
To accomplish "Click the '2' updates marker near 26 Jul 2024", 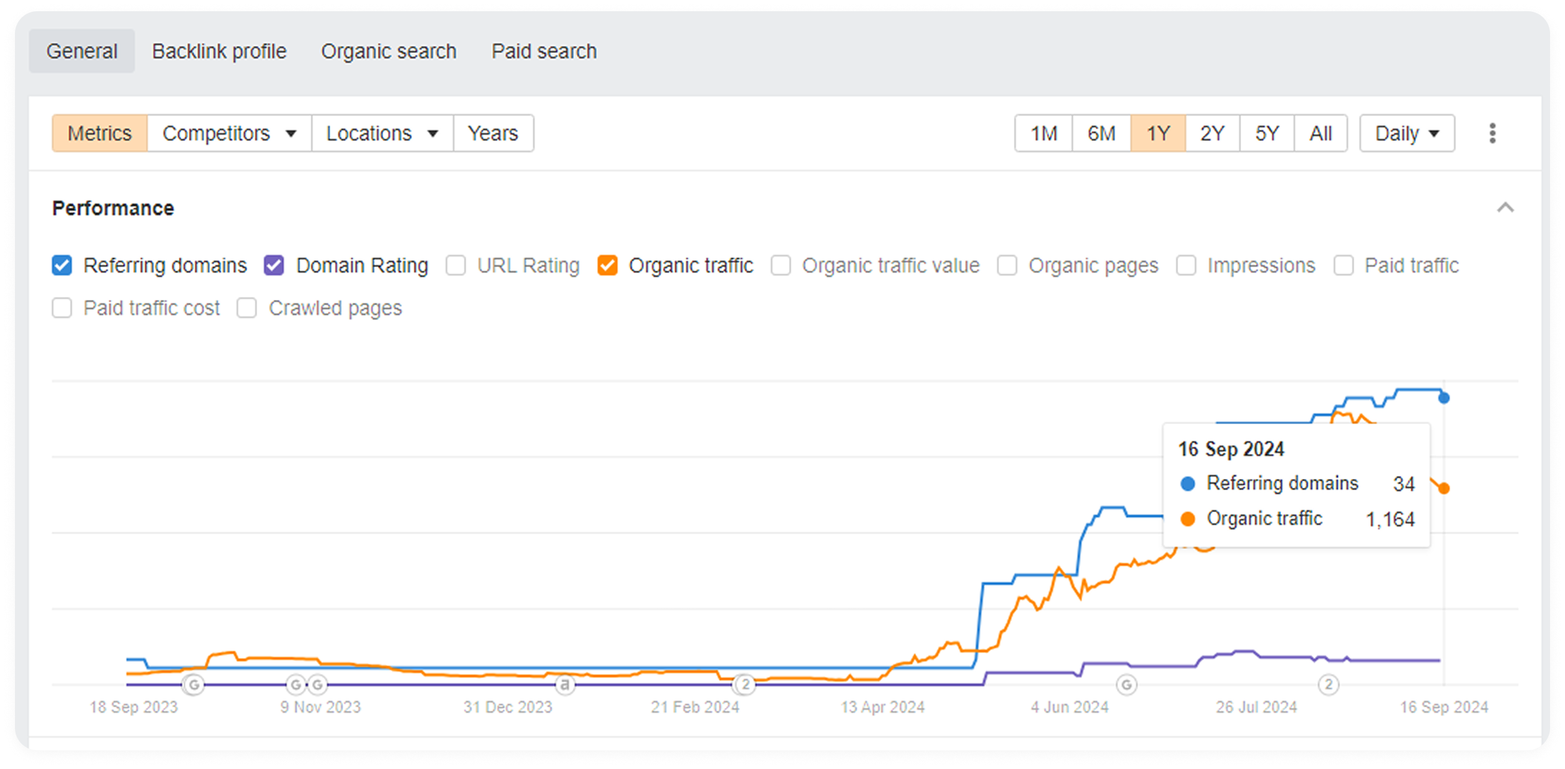I will [x=1329, y=685].
